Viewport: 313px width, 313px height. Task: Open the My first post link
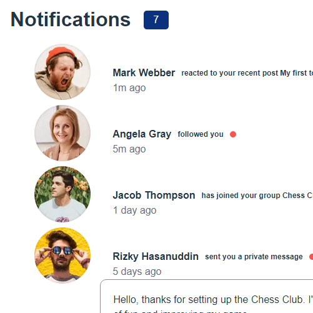(x=297, y=73)
